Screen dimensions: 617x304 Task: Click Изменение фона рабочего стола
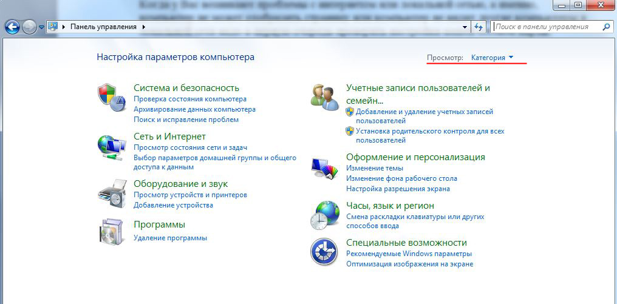point(402,178)
